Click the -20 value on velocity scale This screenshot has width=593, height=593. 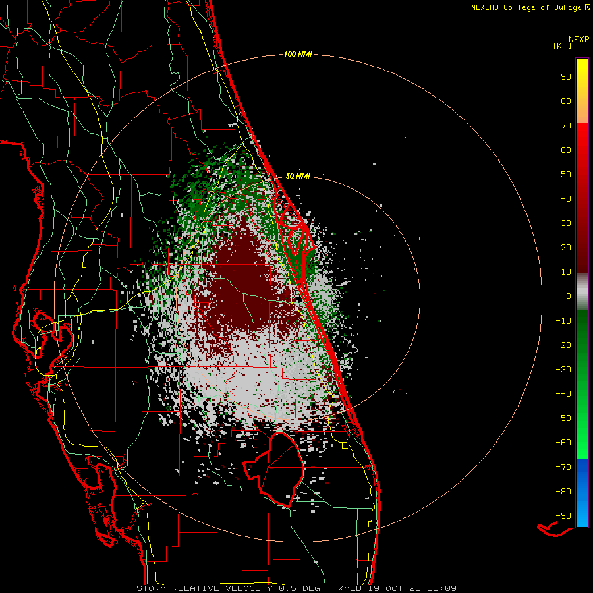563,345
